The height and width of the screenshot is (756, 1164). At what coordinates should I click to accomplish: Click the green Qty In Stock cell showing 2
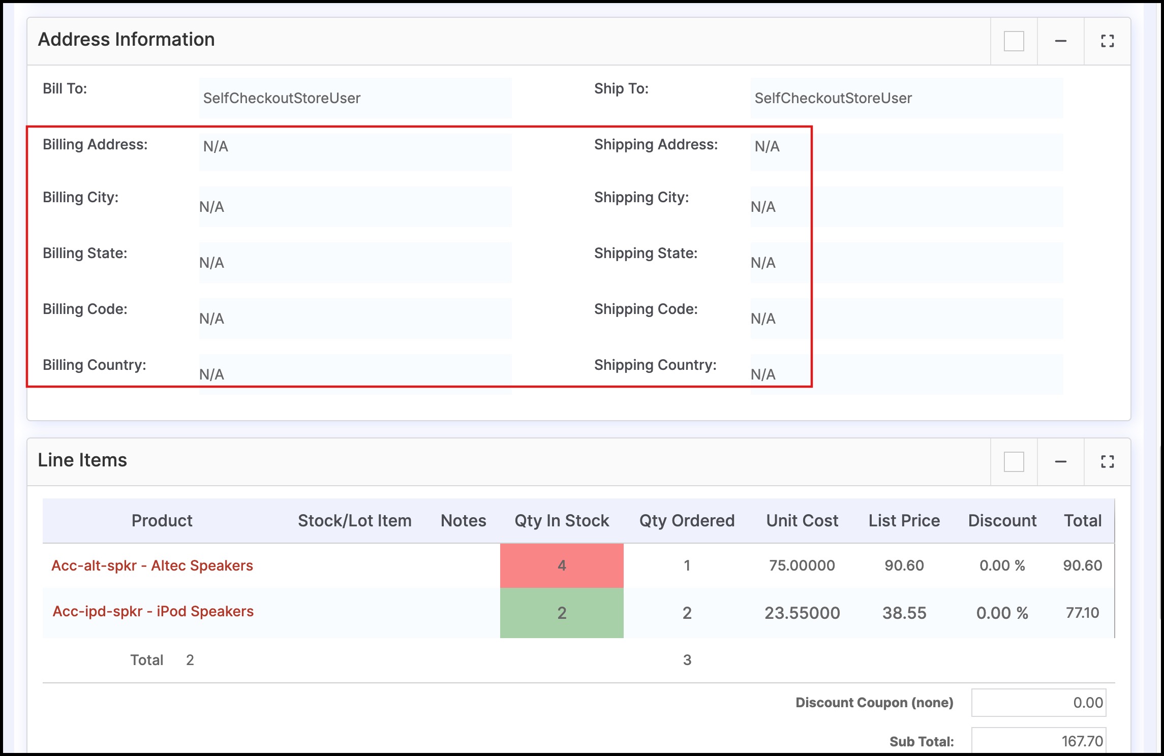coord(562,613)
